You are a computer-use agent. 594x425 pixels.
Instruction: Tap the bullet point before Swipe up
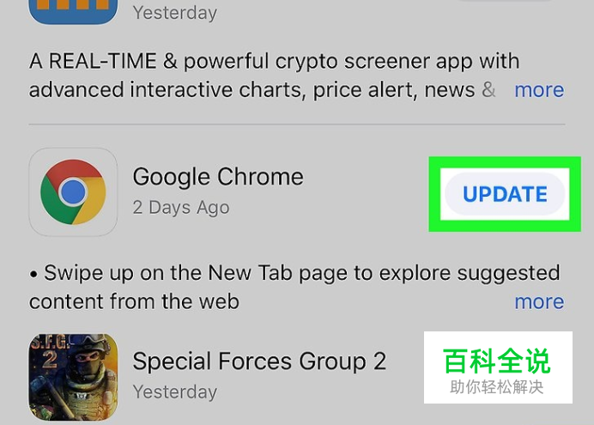tap(33, 274)
